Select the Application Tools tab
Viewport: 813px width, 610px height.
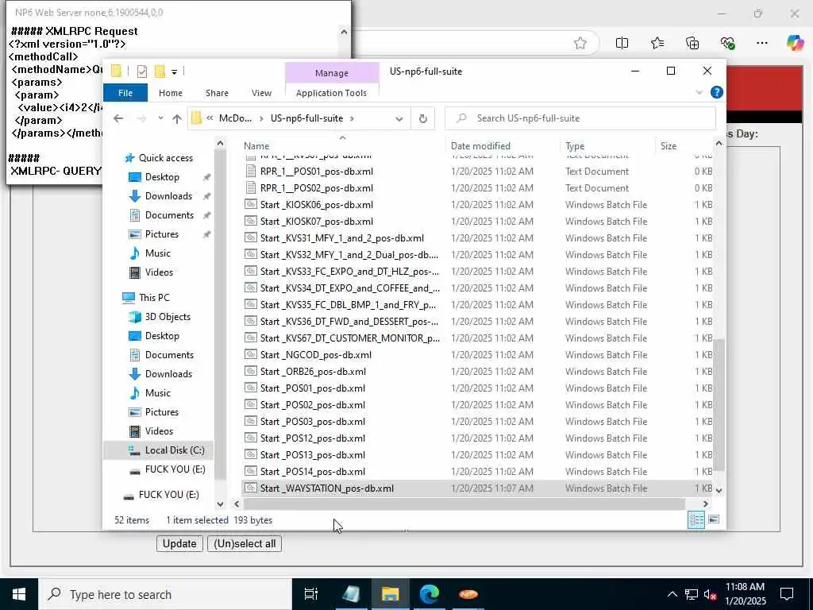click(331, 93)
